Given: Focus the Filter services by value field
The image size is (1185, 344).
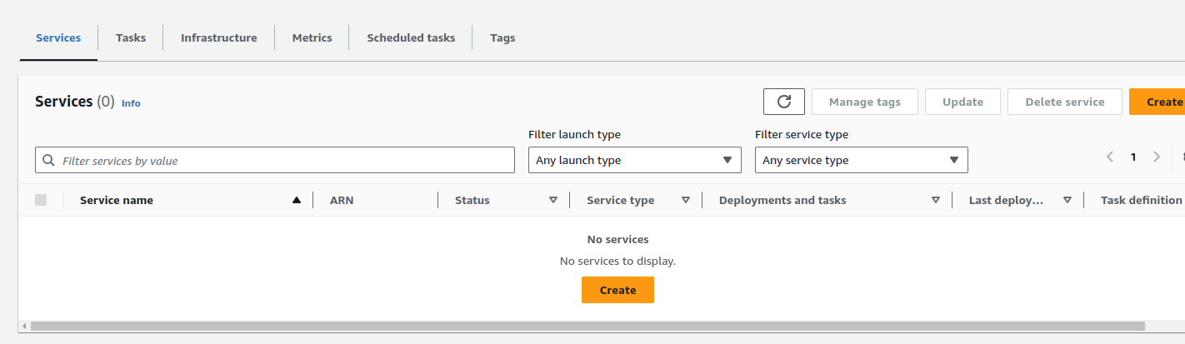Looking at the screenshot, I should pos(283,161).
